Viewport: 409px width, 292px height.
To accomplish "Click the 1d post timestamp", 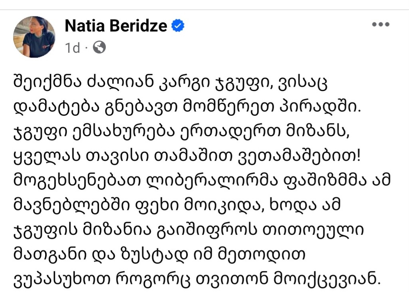I will tap(72, 48).
